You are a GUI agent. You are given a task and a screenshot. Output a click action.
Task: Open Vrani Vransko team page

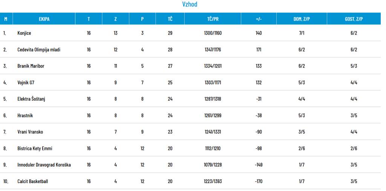point(30,132)
